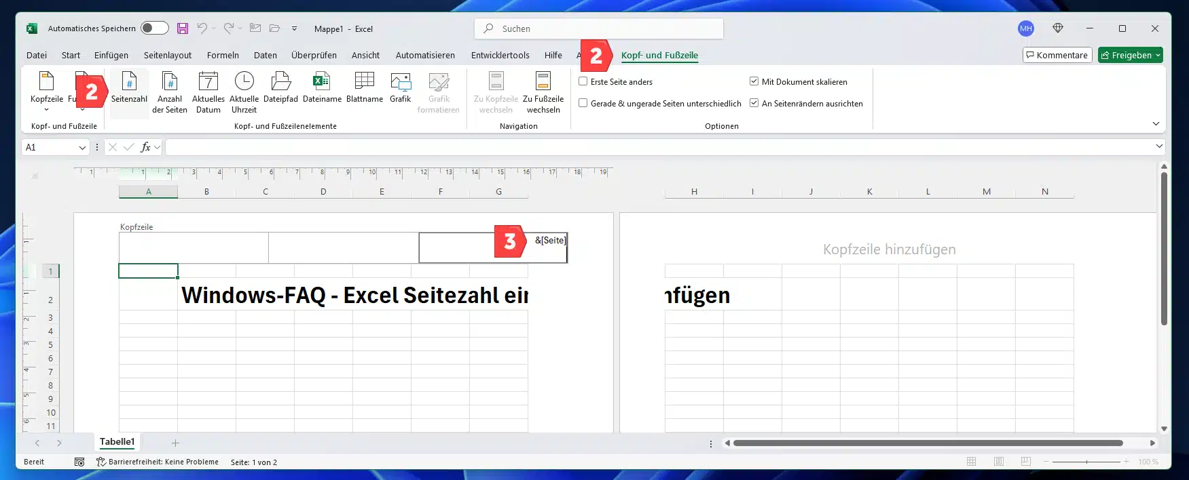Turn on Automatisches Speichern toggle

click(x=155, y=28)
